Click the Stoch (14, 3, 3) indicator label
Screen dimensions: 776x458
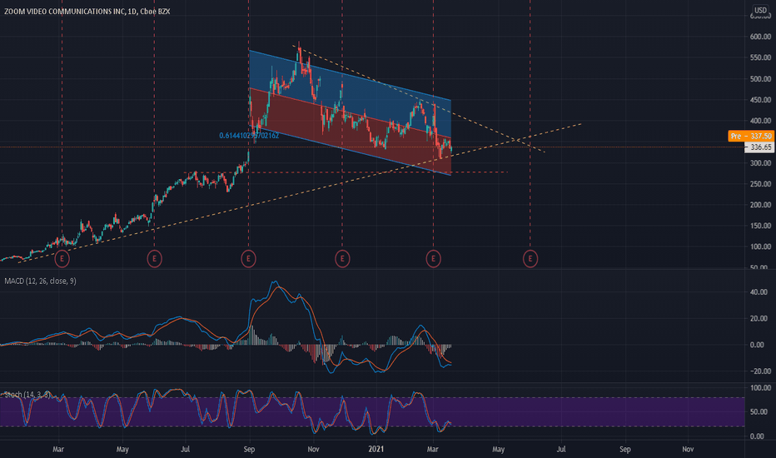[27, 395]
